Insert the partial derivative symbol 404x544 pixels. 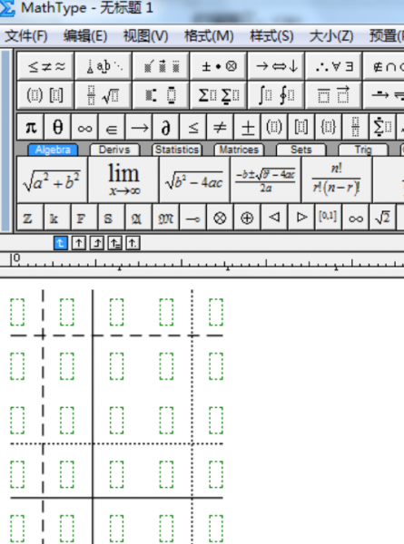click(x=166, y=127)
